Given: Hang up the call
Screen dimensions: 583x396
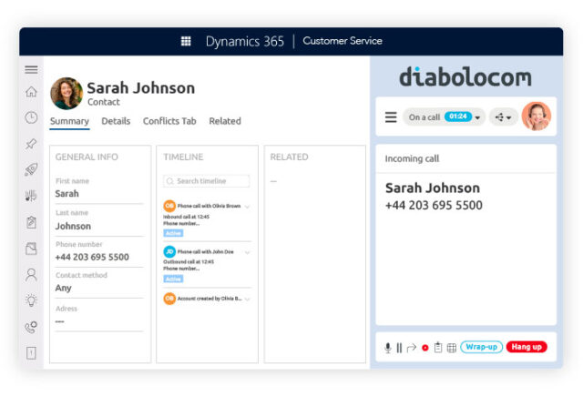Looking at the screenshot, I should click(527, 347).
